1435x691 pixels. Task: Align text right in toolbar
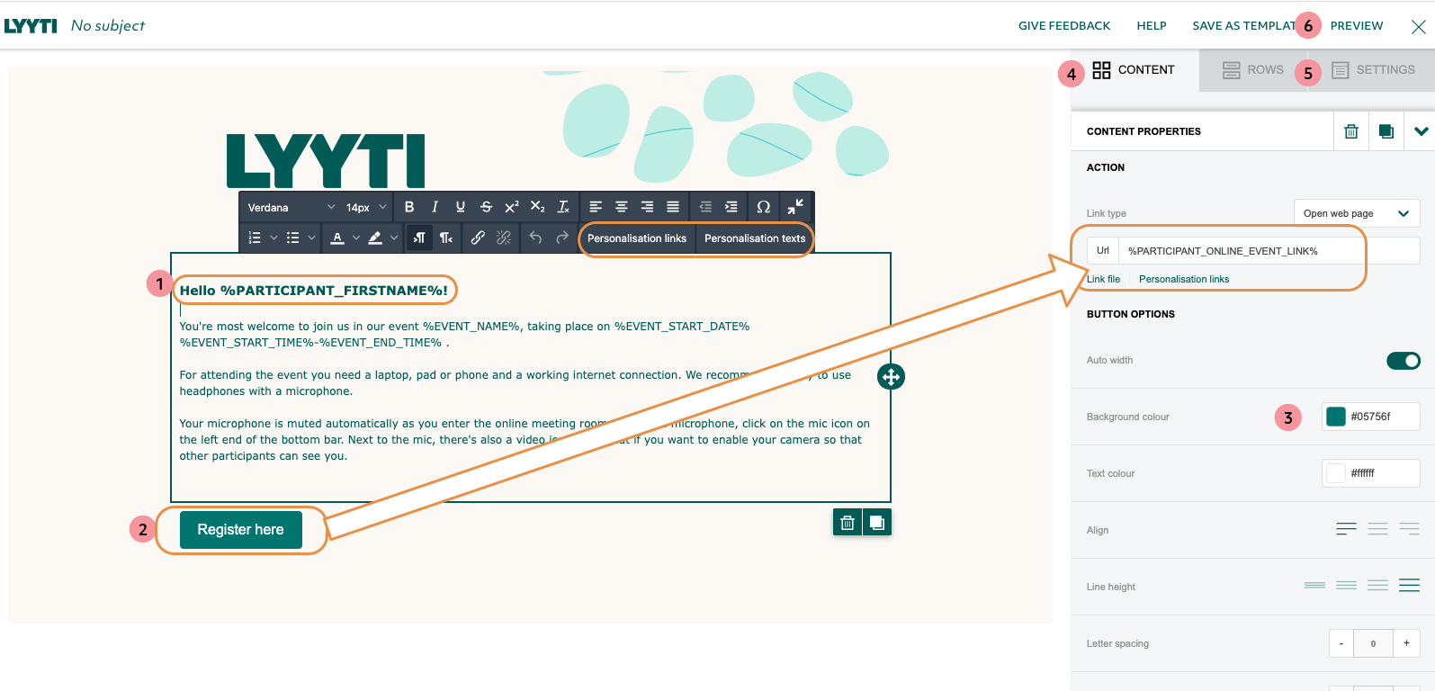coord(647,207)
